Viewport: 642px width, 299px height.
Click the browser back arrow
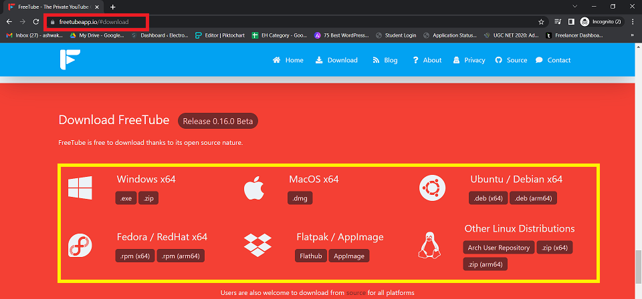9,21
